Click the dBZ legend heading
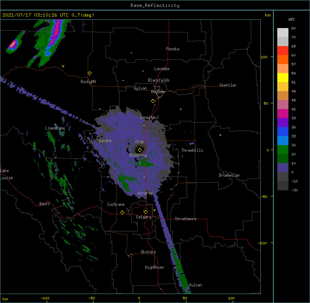The width and height of the screenshot is (310, 303). 291,19
